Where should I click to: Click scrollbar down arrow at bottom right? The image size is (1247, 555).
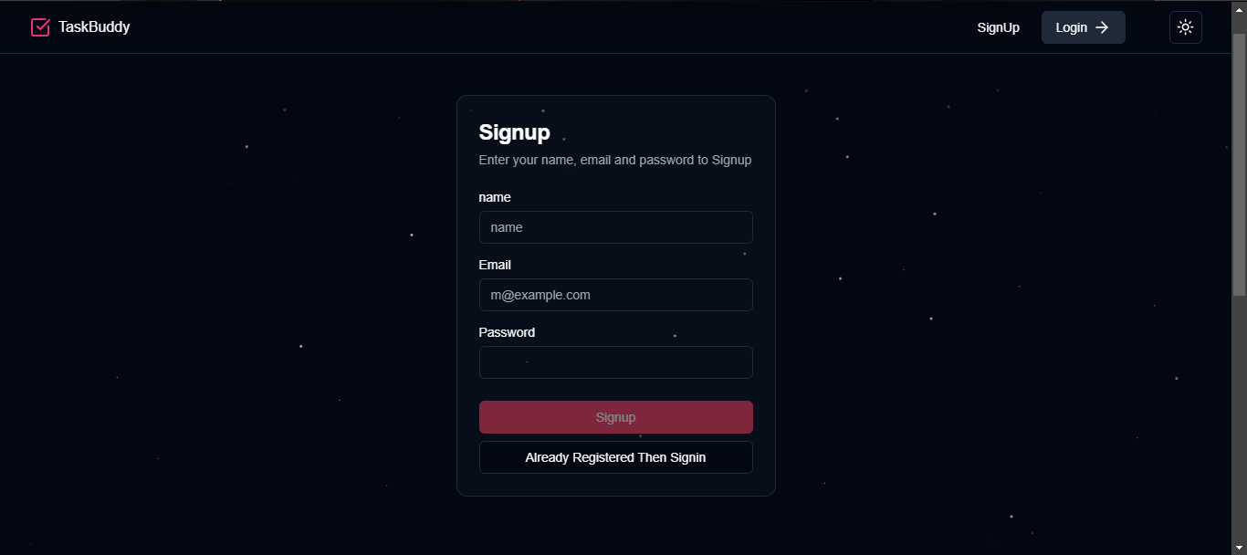pos(1239,548)
